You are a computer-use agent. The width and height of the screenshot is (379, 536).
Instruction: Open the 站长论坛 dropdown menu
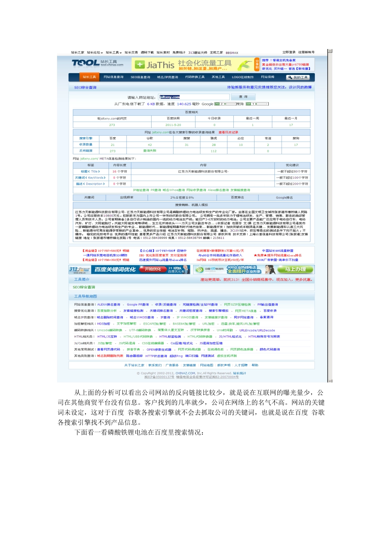point(95,53)
